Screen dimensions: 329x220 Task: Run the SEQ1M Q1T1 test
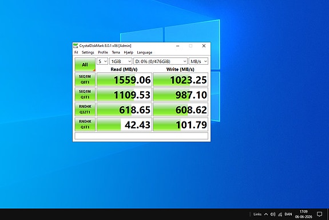pyautogui.click(x=85, y=95)
